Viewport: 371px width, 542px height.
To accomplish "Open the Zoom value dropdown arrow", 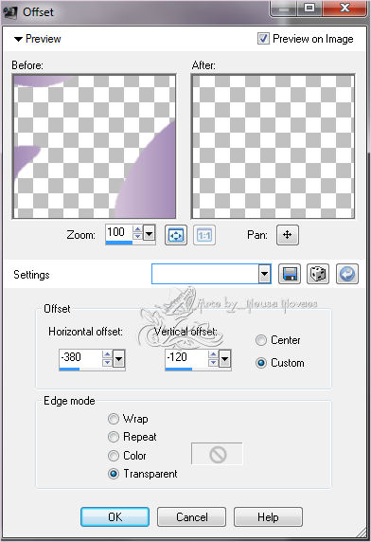I will pos(150,234).
